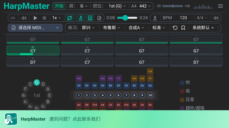Click the E6 draw note
229x128 pixels.
(x=150, y=105)
